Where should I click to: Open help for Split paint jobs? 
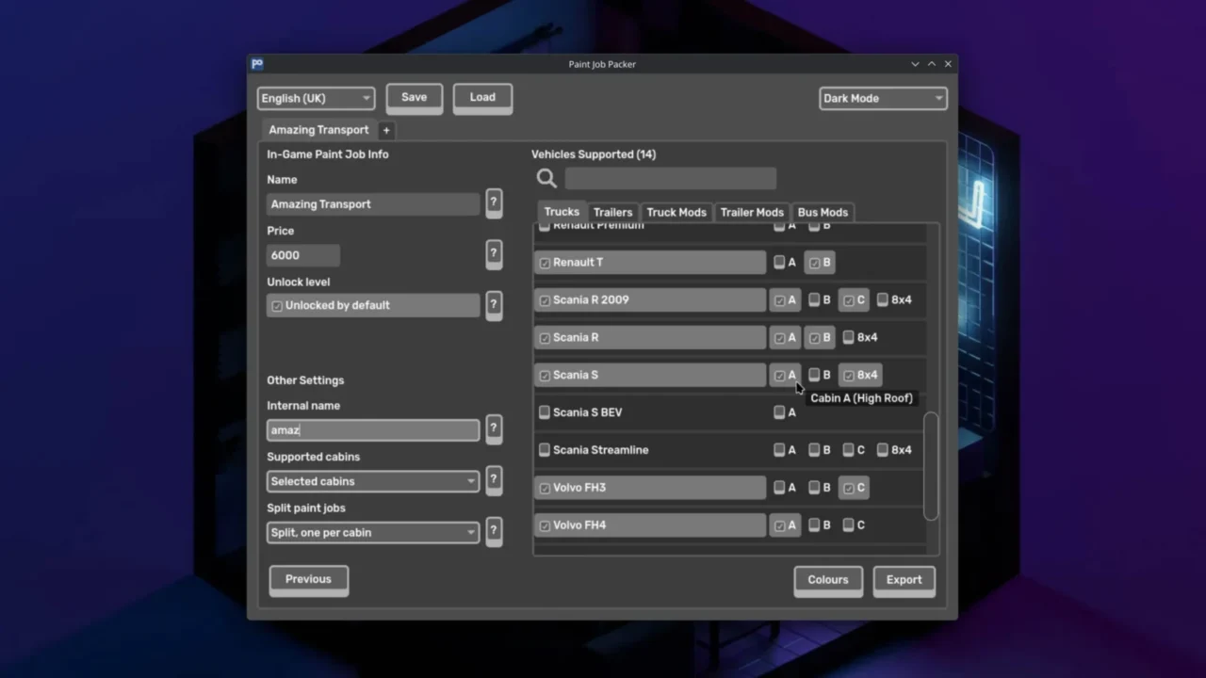493,532
